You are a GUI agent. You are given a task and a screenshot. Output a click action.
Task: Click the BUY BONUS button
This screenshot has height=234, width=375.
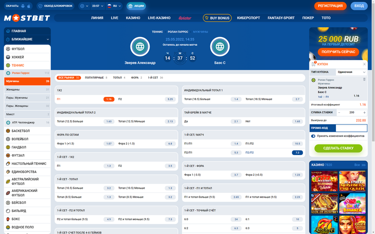pos(217,18)
